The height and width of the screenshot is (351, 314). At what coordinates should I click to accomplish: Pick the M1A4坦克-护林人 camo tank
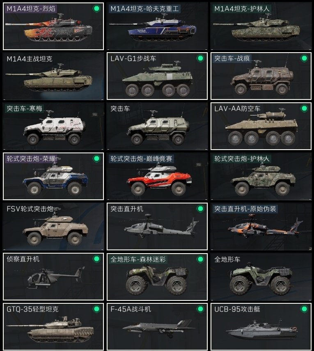coord(261,26)
